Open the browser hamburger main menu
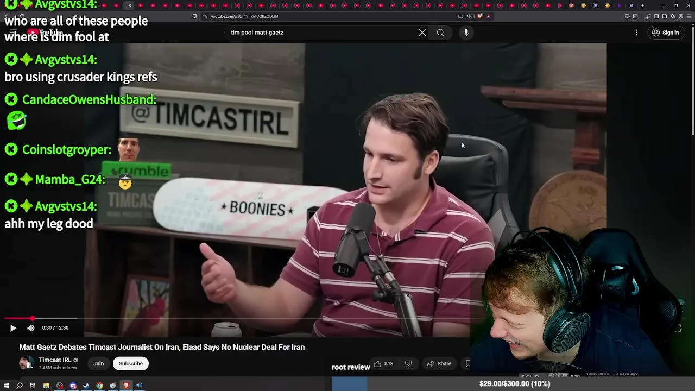 (688, 16)
